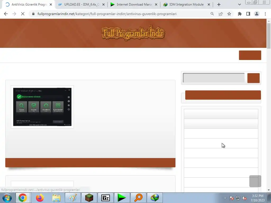Share this page via share icon

(x=220, y=14)
